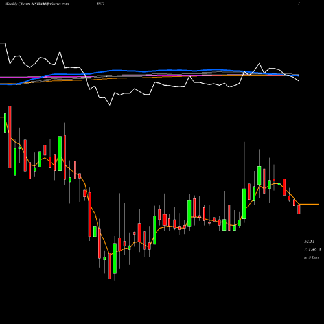Click the price value '52.11'
Screen dimensions: 324x324
(309, 242)
